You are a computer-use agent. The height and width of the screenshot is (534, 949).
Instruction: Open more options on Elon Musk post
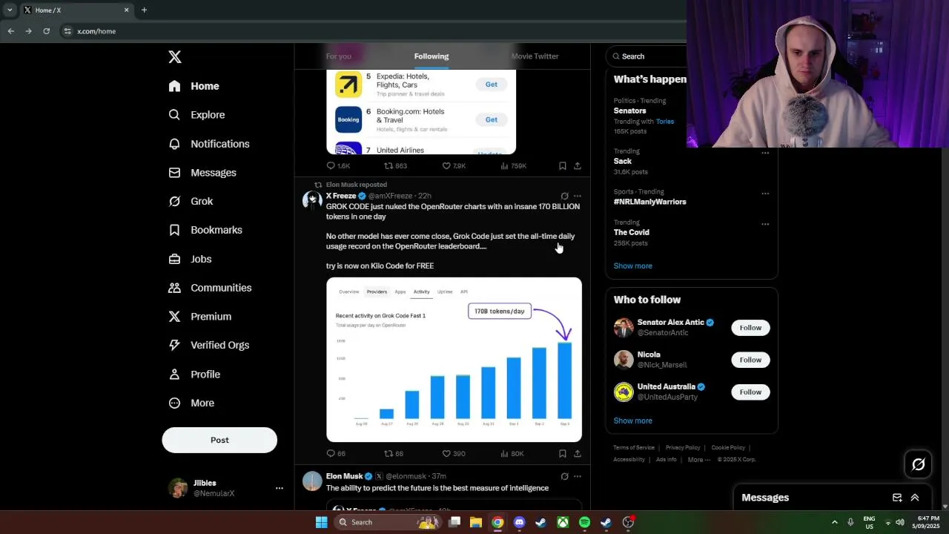(578, 476)
